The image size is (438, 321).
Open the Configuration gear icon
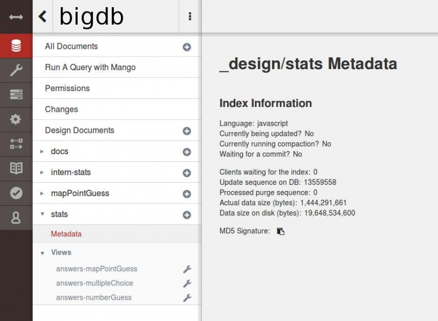click(16, 119)
